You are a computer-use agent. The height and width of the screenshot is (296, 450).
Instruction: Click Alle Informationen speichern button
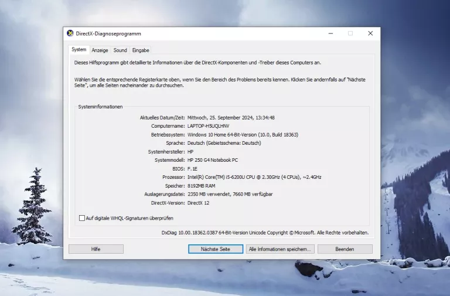280,249
